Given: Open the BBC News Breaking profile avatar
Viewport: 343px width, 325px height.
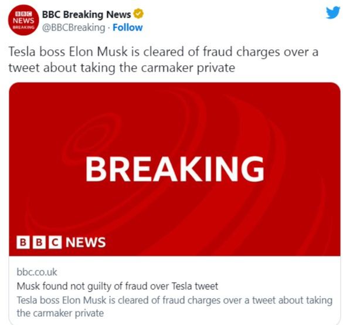Looking at the screenshot, I should click(23, 20).
